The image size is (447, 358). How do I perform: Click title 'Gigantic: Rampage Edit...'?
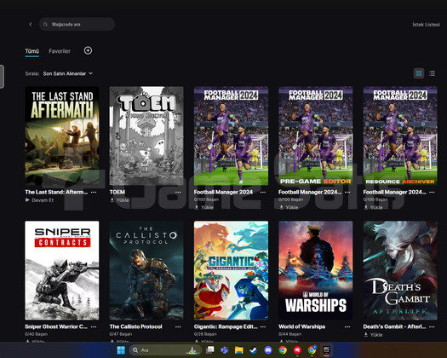tap(226, 326)
